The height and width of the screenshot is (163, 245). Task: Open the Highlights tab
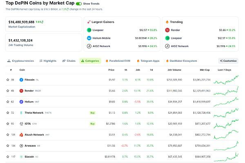[48, 61]
